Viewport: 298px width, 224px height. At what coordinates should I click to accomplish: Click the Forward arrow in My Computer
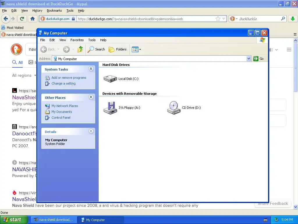click(x=66, y=49)
